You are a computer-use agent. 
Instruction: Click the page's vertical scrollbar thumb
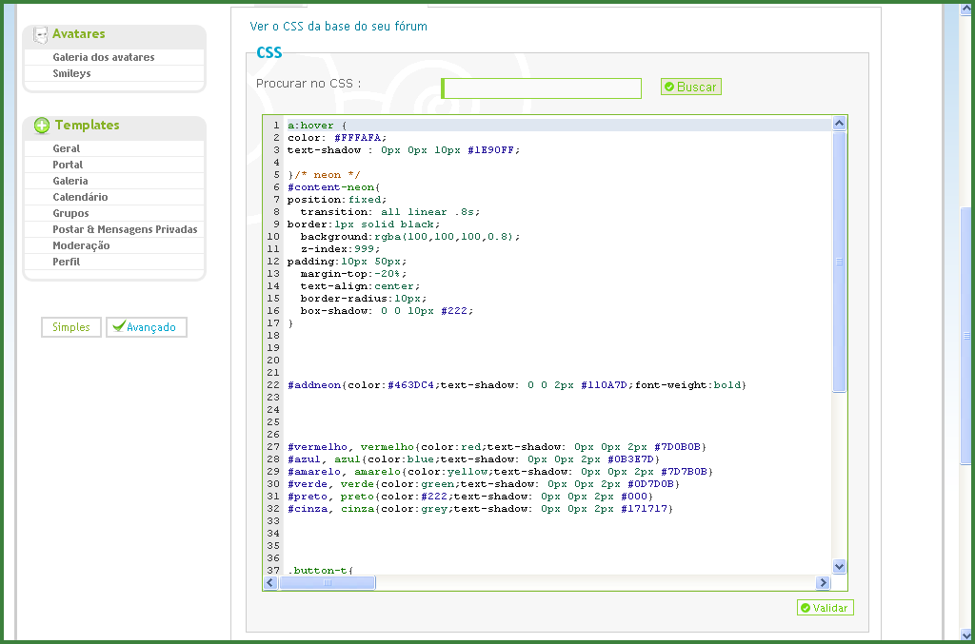[966, 336]
